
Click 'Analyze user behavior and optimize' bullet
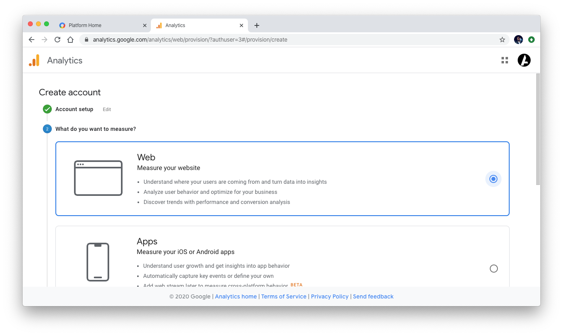coord(210,192)
